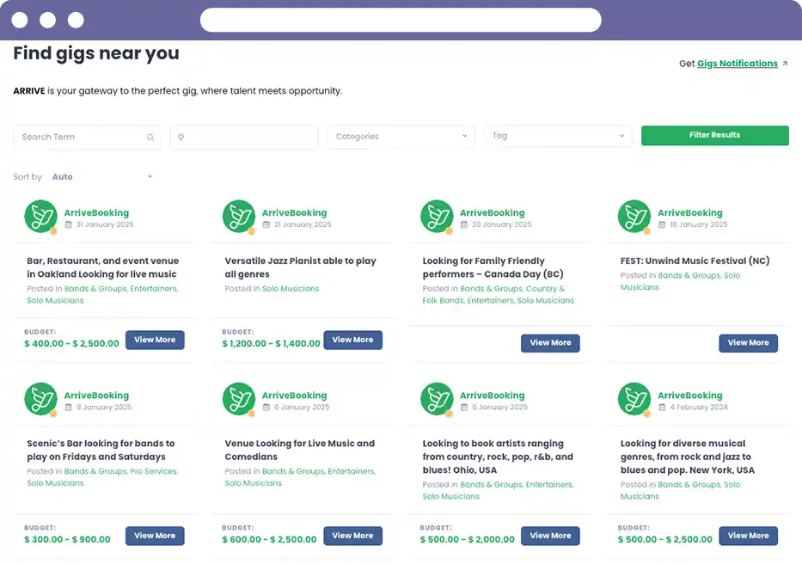Click calendar icon beside 20 January 2025

click(x=464, y=224)
